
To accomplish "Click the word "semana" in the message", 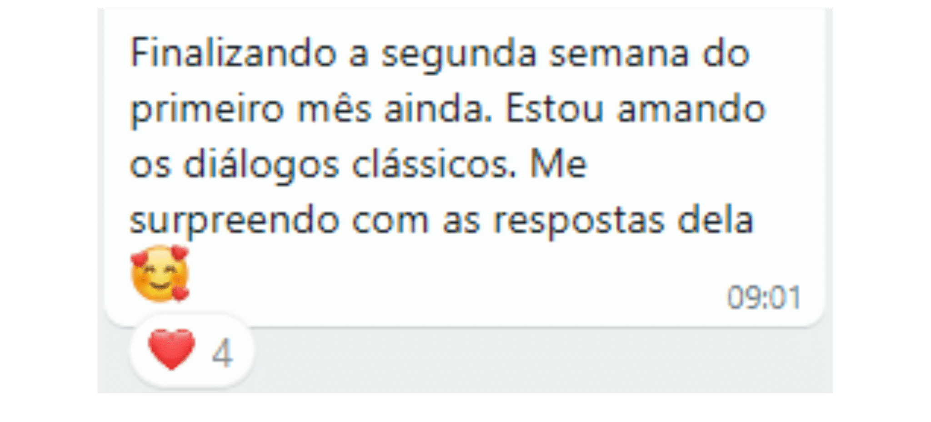I will tap(619, 54).
